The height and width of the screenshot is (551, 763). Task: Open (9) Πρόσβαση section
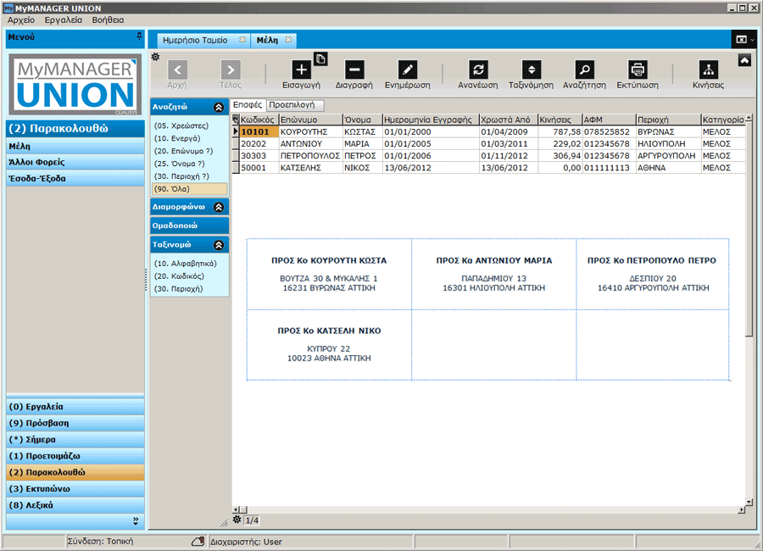point(75,423)
